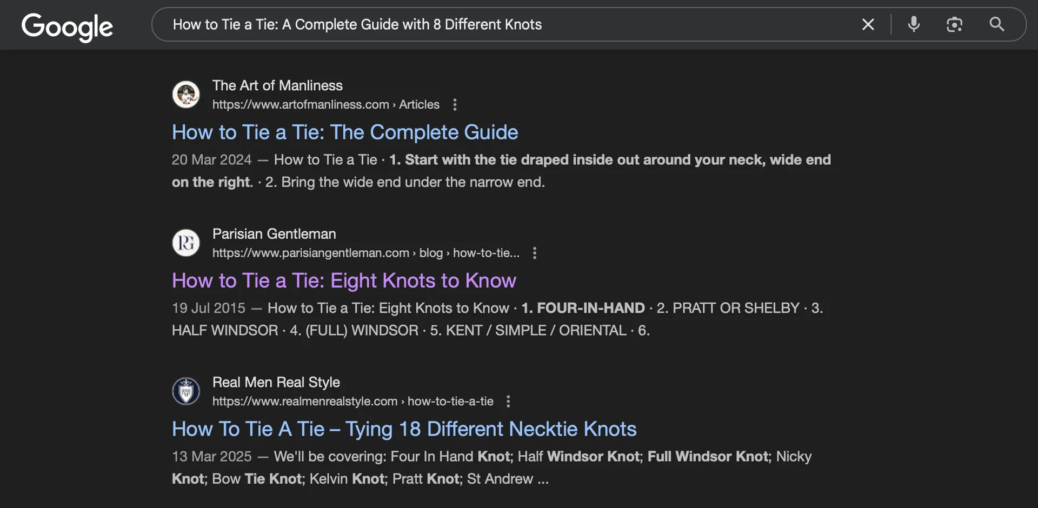
Task: Click inside the search input field
Action: 487,24
